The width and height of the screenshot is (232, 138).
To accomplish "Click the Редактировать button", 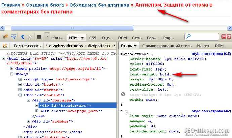I will coord(27,46).
